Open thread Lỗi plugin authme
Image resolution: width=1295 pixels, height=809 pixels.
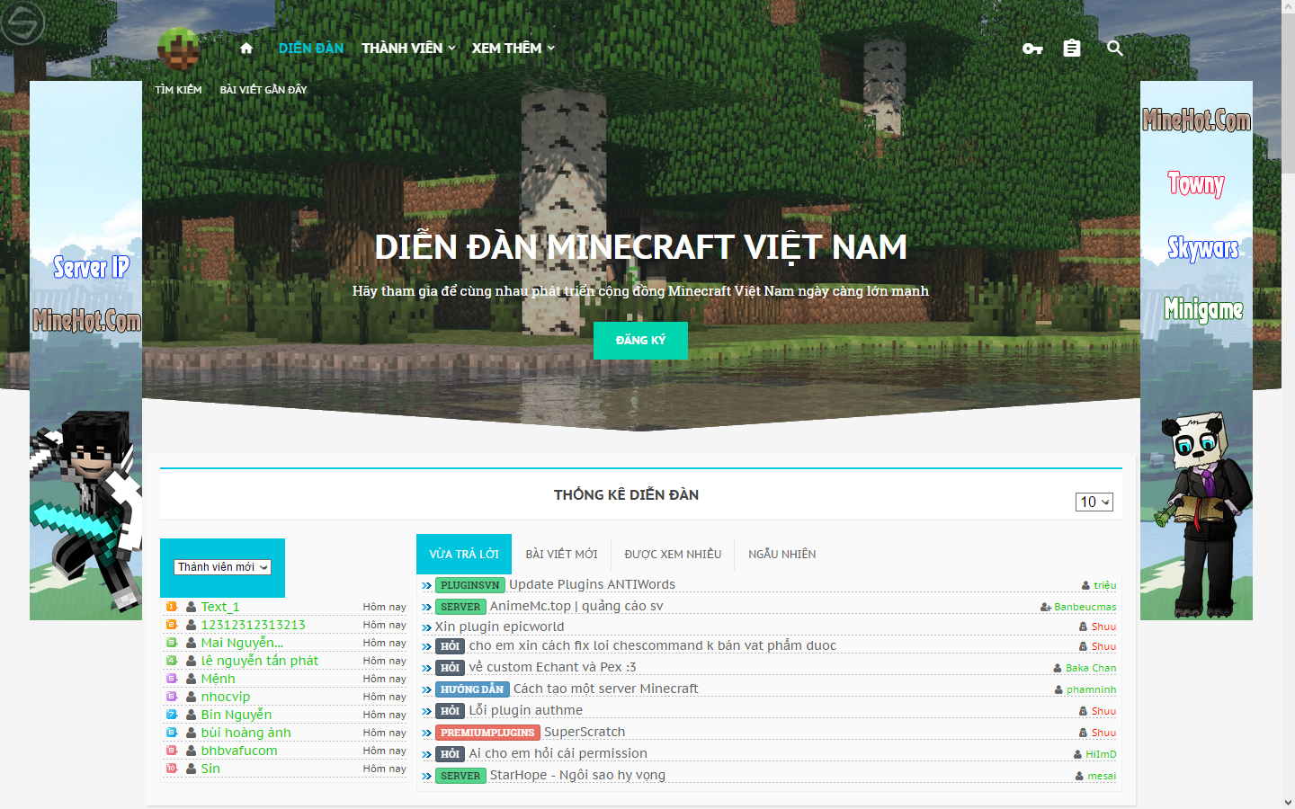tap(525, 710)
